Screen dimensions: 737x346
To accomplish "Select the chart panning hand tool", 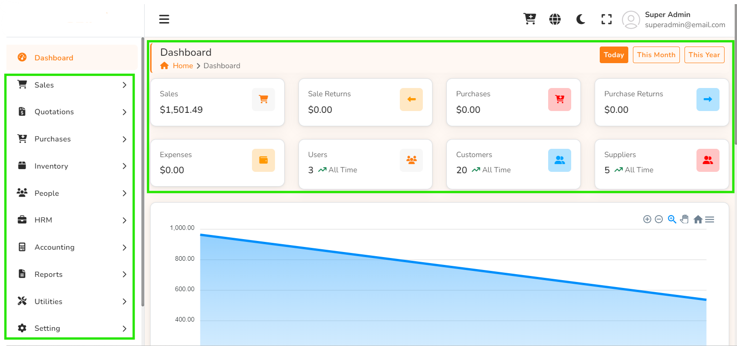I will pyautogui.click(x=684, y=219).
